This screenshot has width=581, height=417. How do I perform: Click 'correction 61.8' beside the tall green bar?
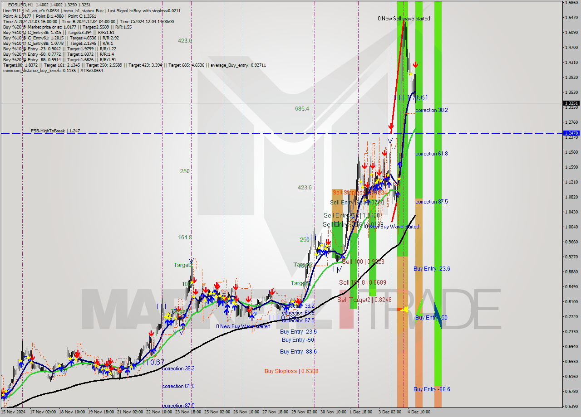coord(432,154)
